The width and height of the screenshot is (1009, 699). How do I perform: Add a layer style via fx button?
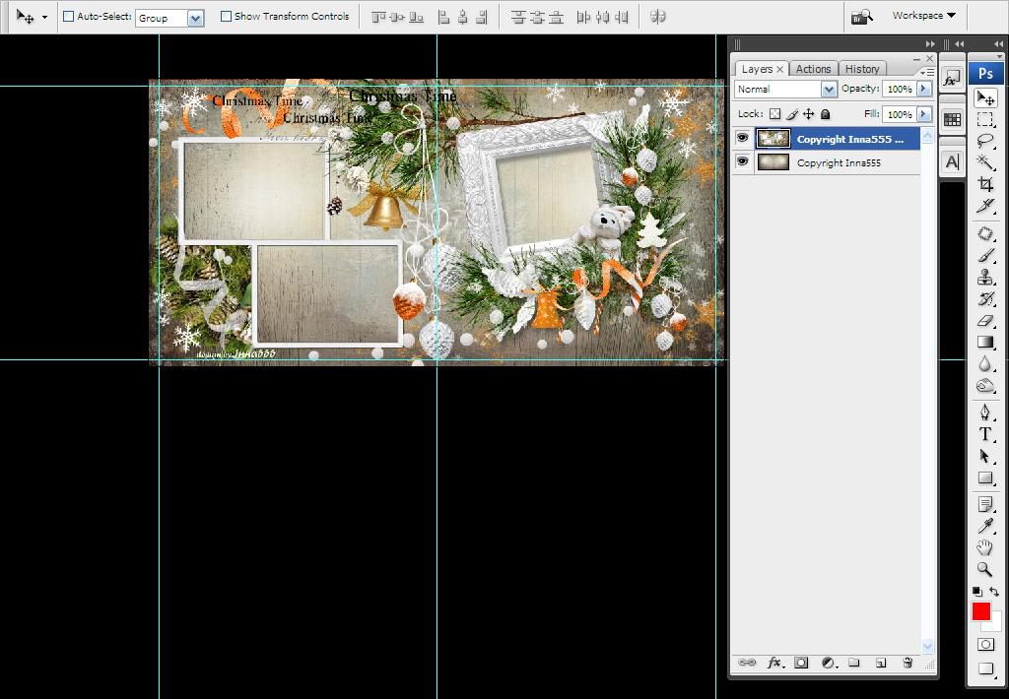click(x=774, y=663)
